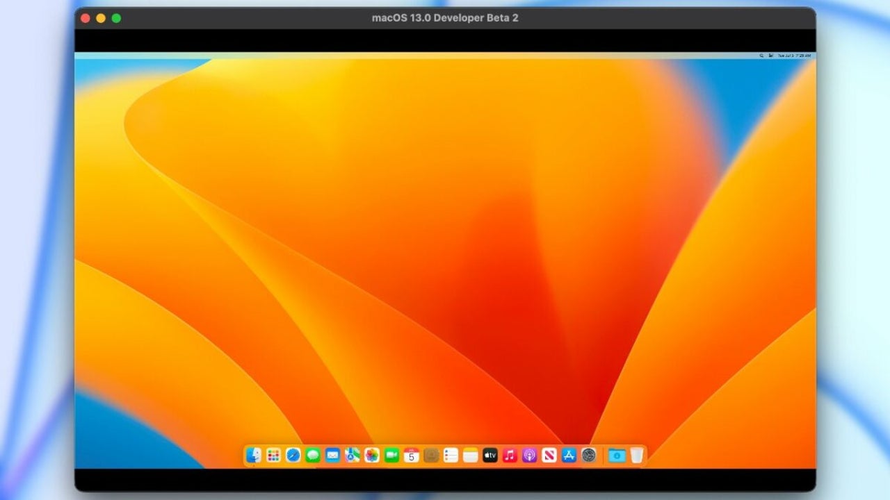Open System Settings from the Dock
The image size is (890, 500).
pos(588,456)
